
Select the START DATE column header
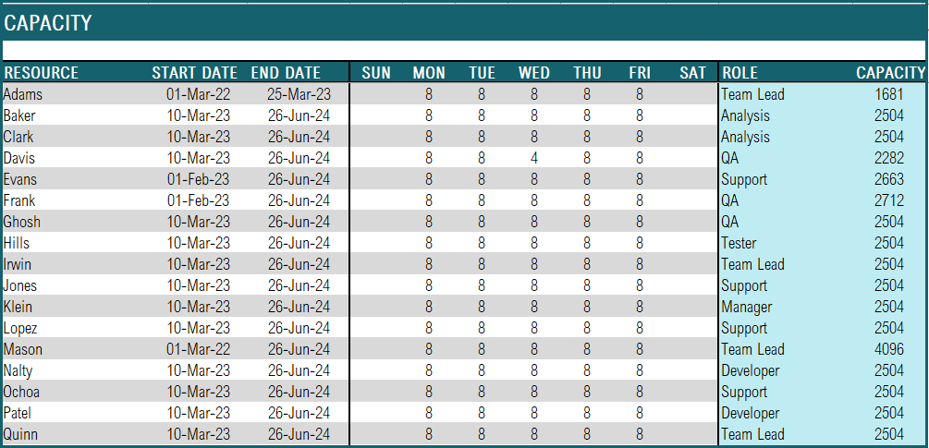click(x=194, y=73)
